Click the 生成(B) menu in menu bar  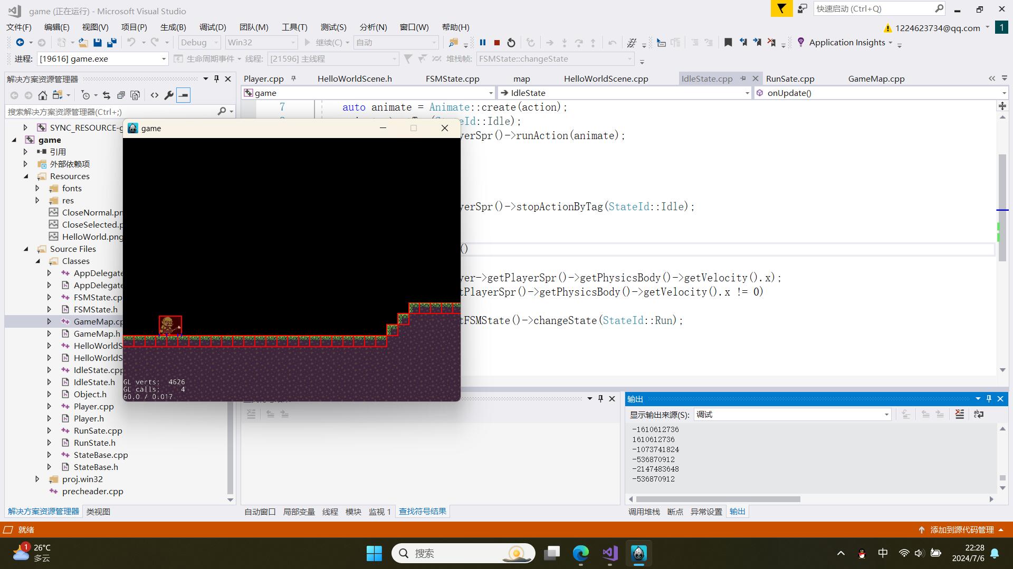click(173, 26)
